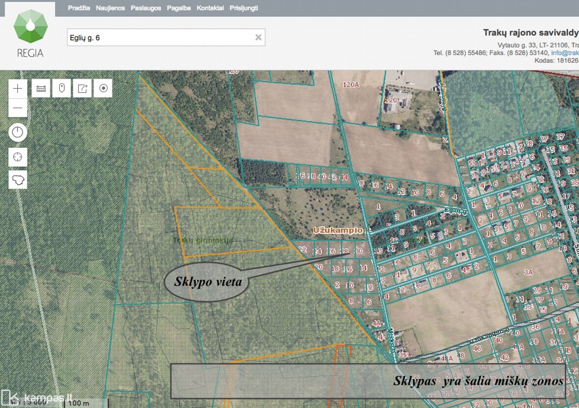
Task: Click the round power-style map button
Action: (x=18, y=132)
